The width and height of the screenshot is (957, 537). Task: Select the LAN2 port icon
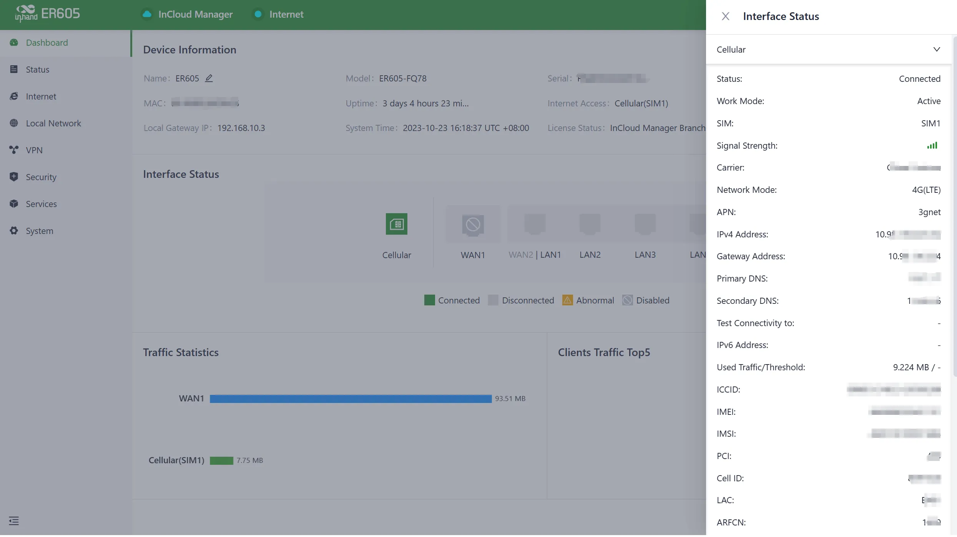(x=590, y=224)
